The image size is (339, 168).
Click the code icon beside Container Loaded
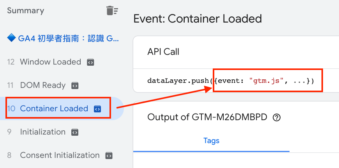point(97,108)
